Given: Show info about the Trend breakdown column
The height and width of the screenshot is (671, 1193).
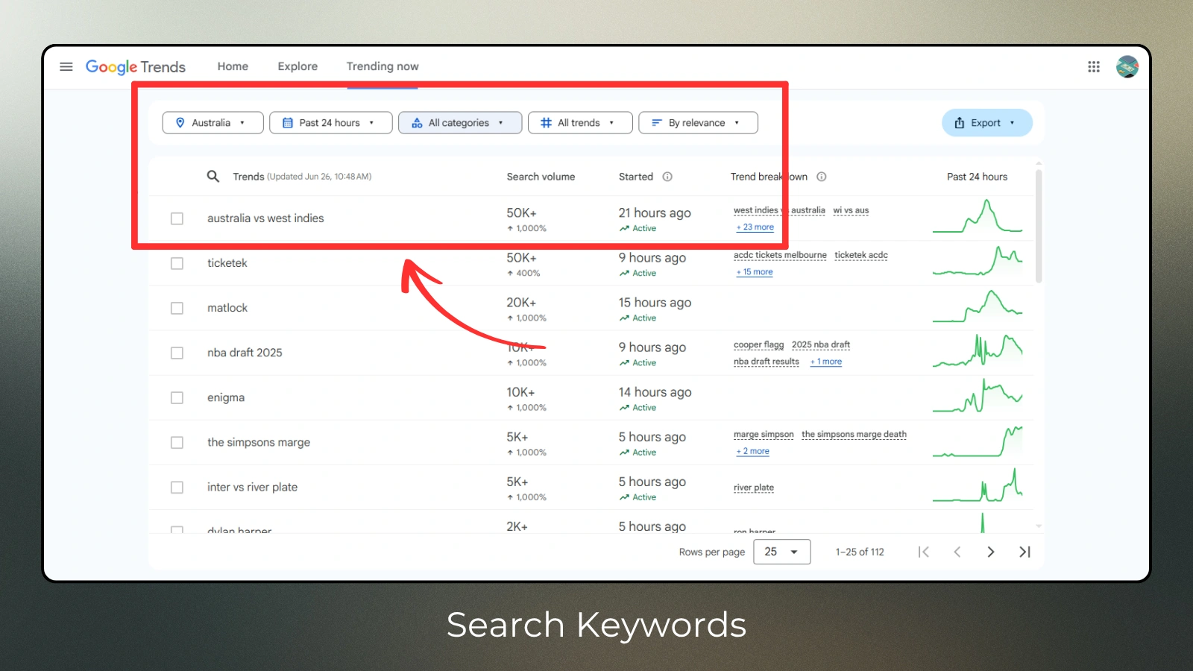Looking at the screenshot, I should click(x=821, y=177).
